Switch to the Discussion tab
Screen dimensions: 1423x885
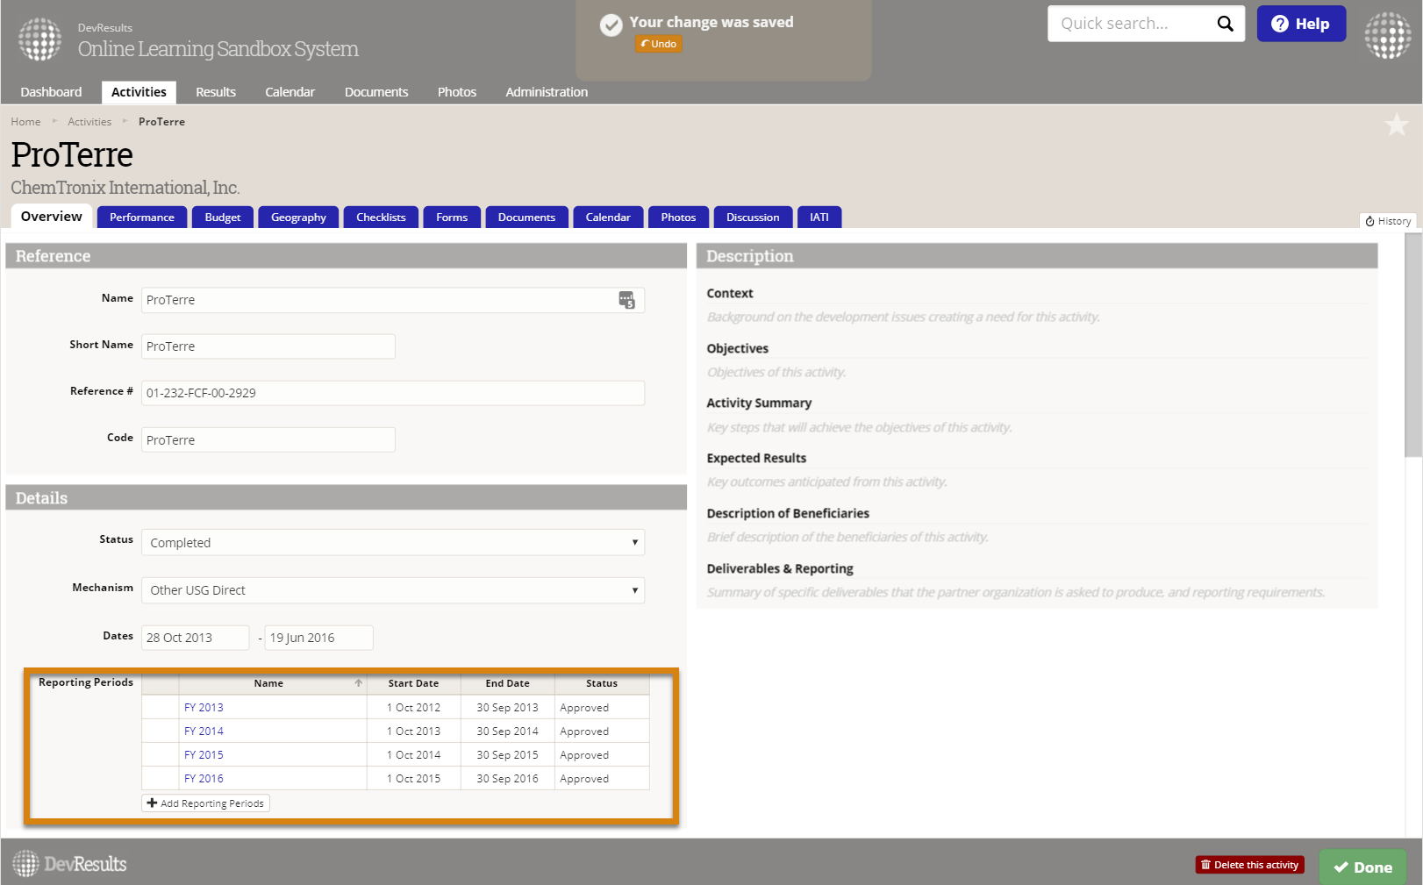[753, 218]
